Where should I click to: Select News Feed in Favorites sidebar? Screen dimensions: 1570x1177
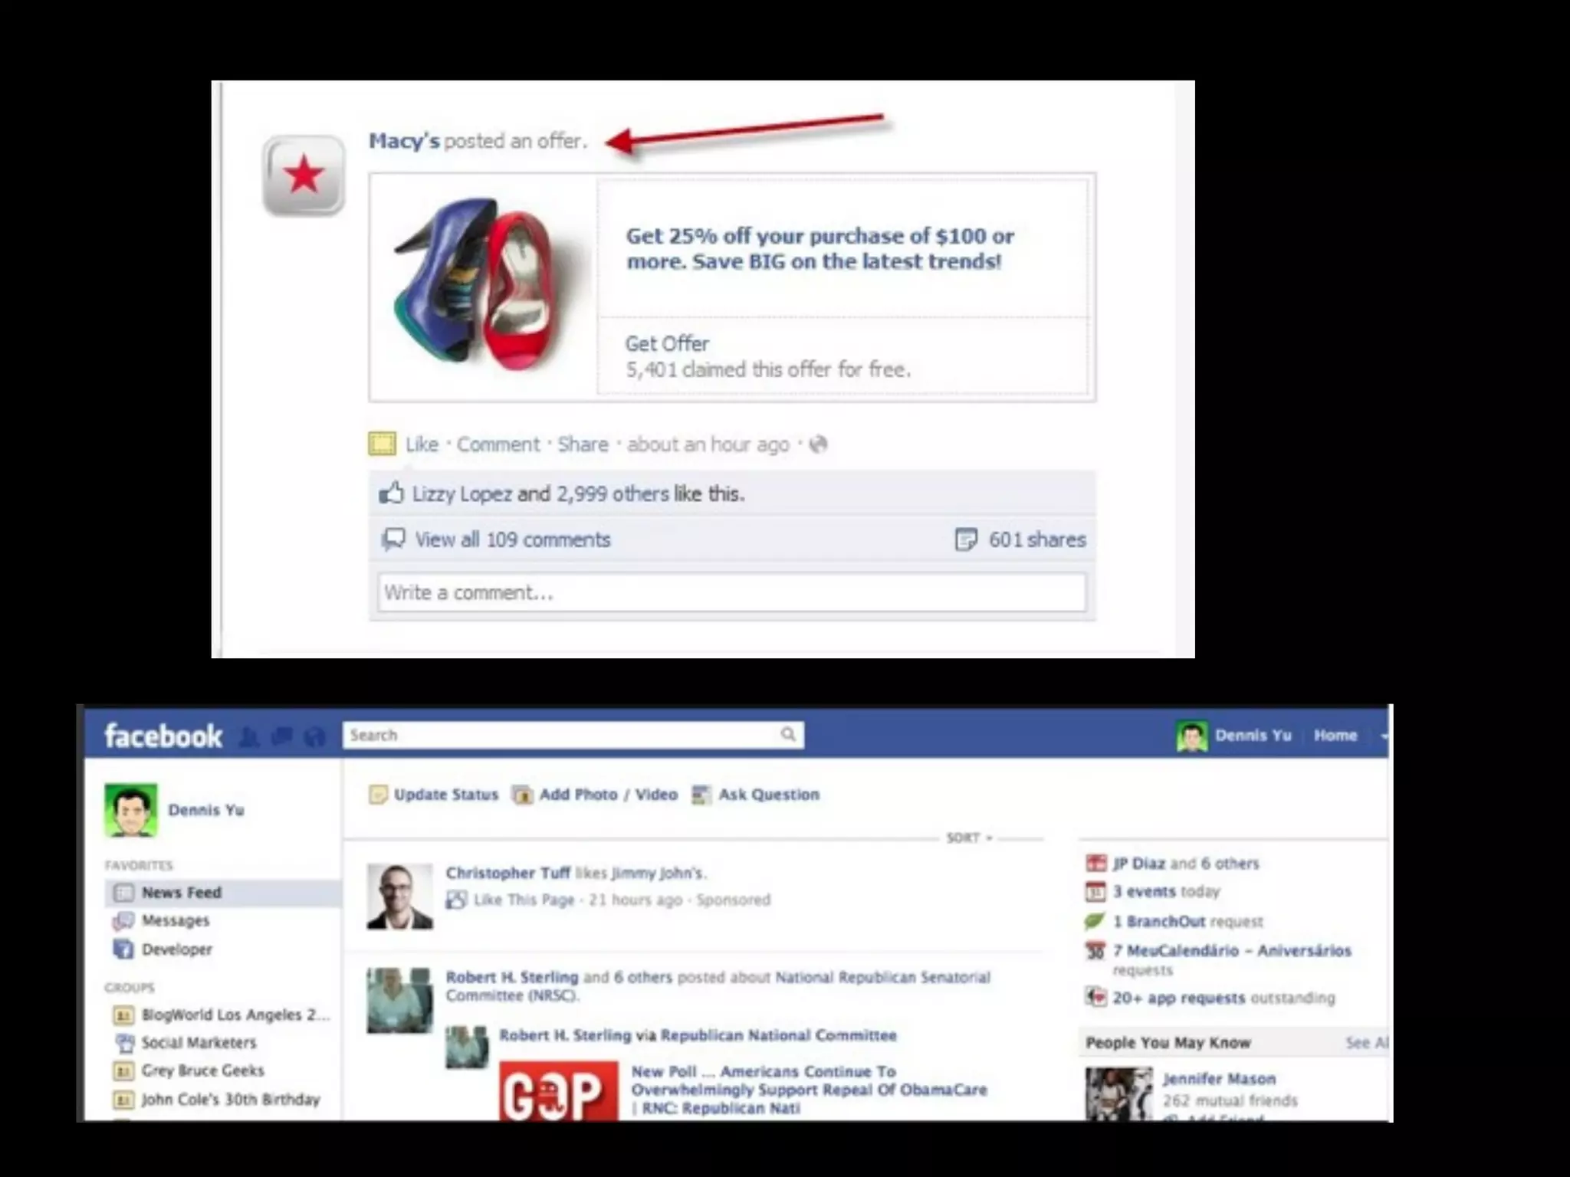[181, 893]
